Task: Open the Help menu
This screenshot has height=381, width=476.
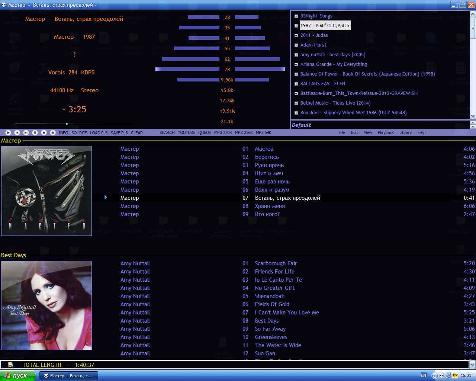Action: tap(421, 132)
